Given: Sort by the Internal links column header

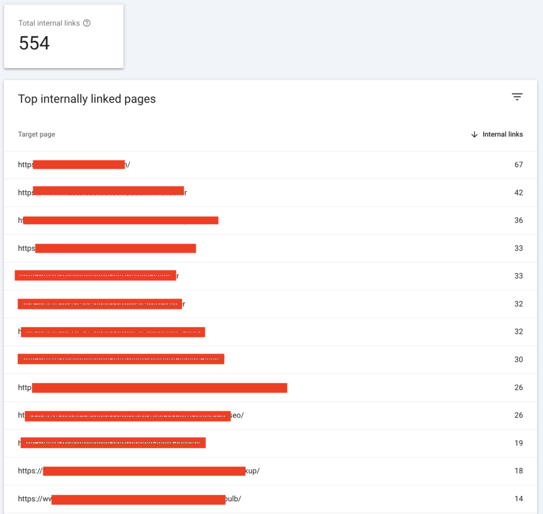Looking at the screenshot, I should (502, 134).
